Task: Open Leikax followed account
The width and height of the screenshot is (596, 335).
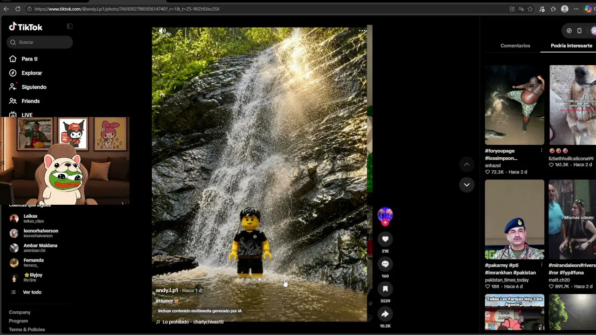Action: (x=30, y=218)
